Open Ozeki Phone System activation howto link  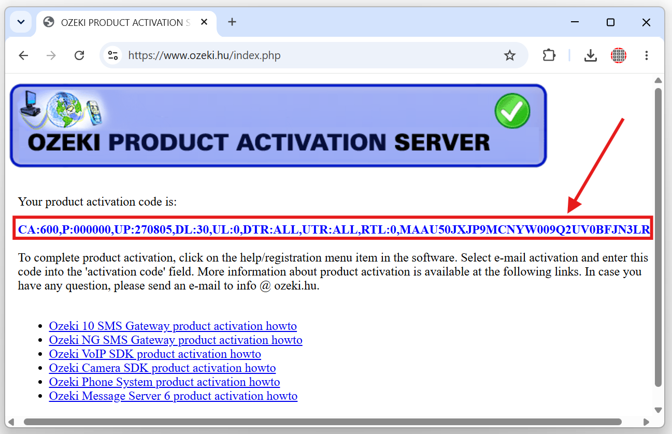coord(164,382)
